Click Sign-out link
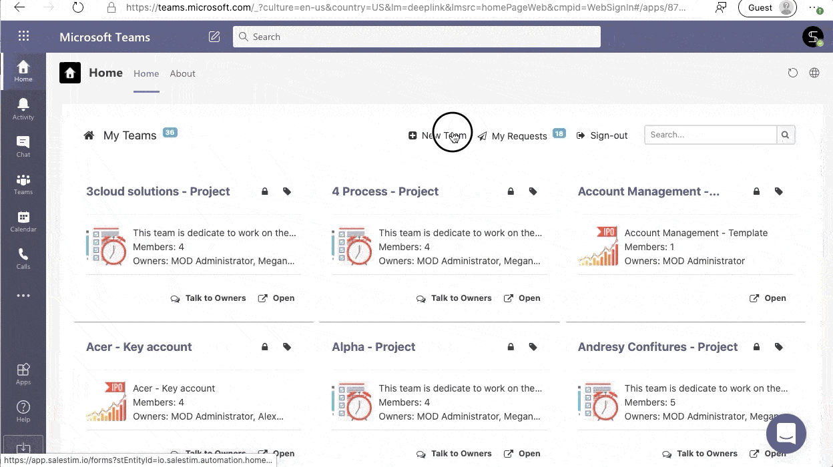 pyautogui.click(x=602, y=135)
